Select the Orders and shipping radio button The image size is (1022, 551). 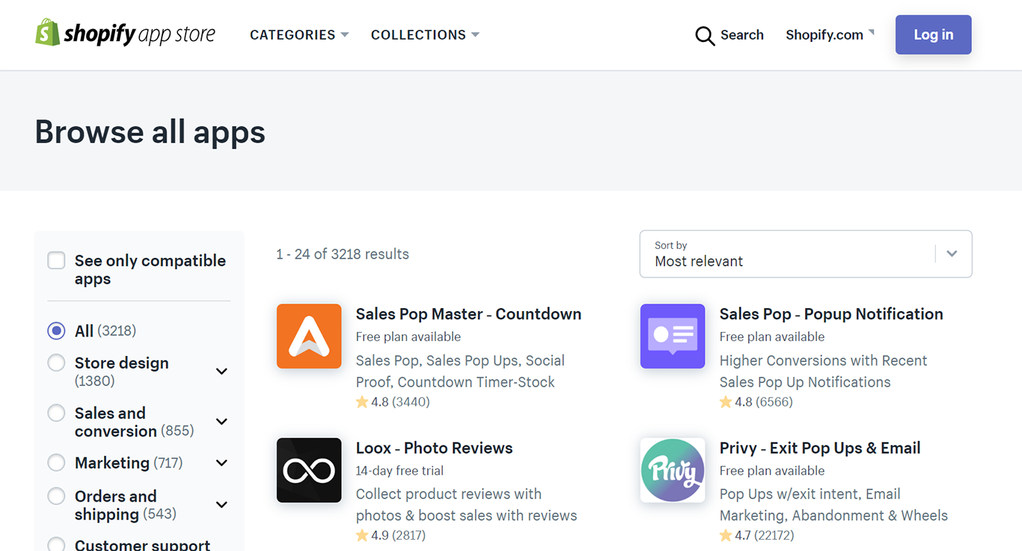point(56,496)
